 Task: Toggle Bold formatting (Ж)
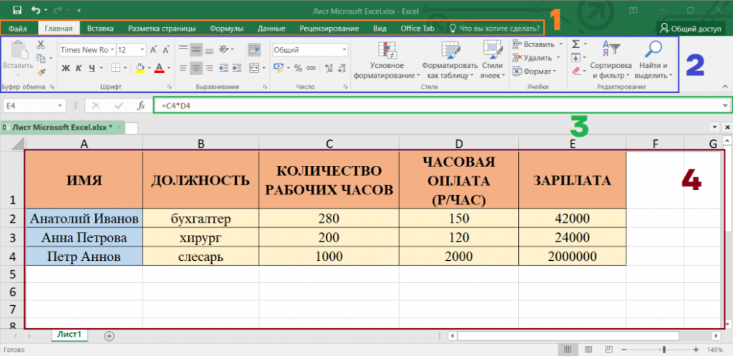coord(65,68)
